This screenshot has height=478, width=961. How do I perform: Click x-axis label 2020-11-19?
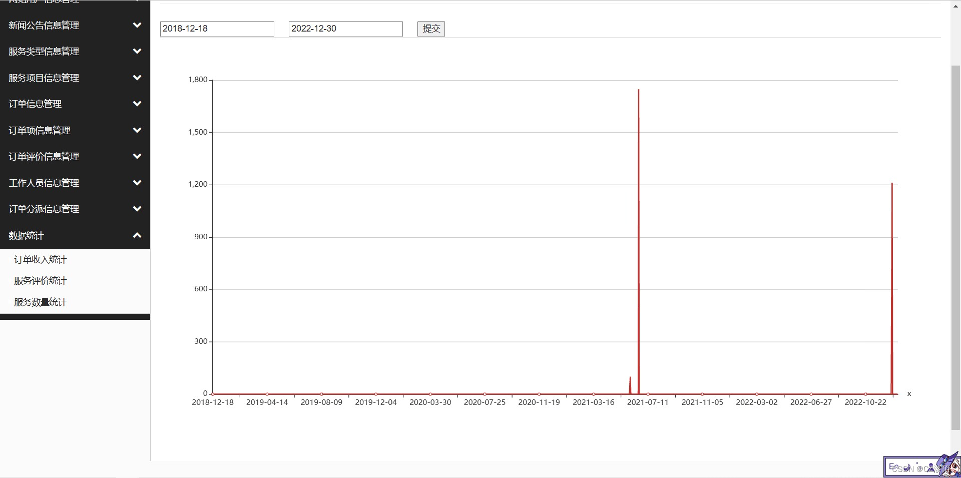pos(539,402)
